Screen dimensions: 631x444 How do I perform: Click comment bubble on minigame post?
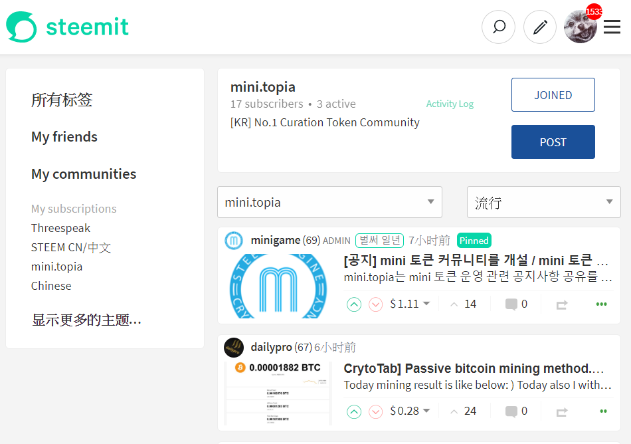(511, 304)
